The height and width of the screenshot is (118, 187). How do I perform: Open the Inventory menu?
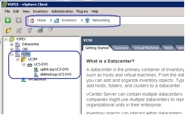coord(40,11)
